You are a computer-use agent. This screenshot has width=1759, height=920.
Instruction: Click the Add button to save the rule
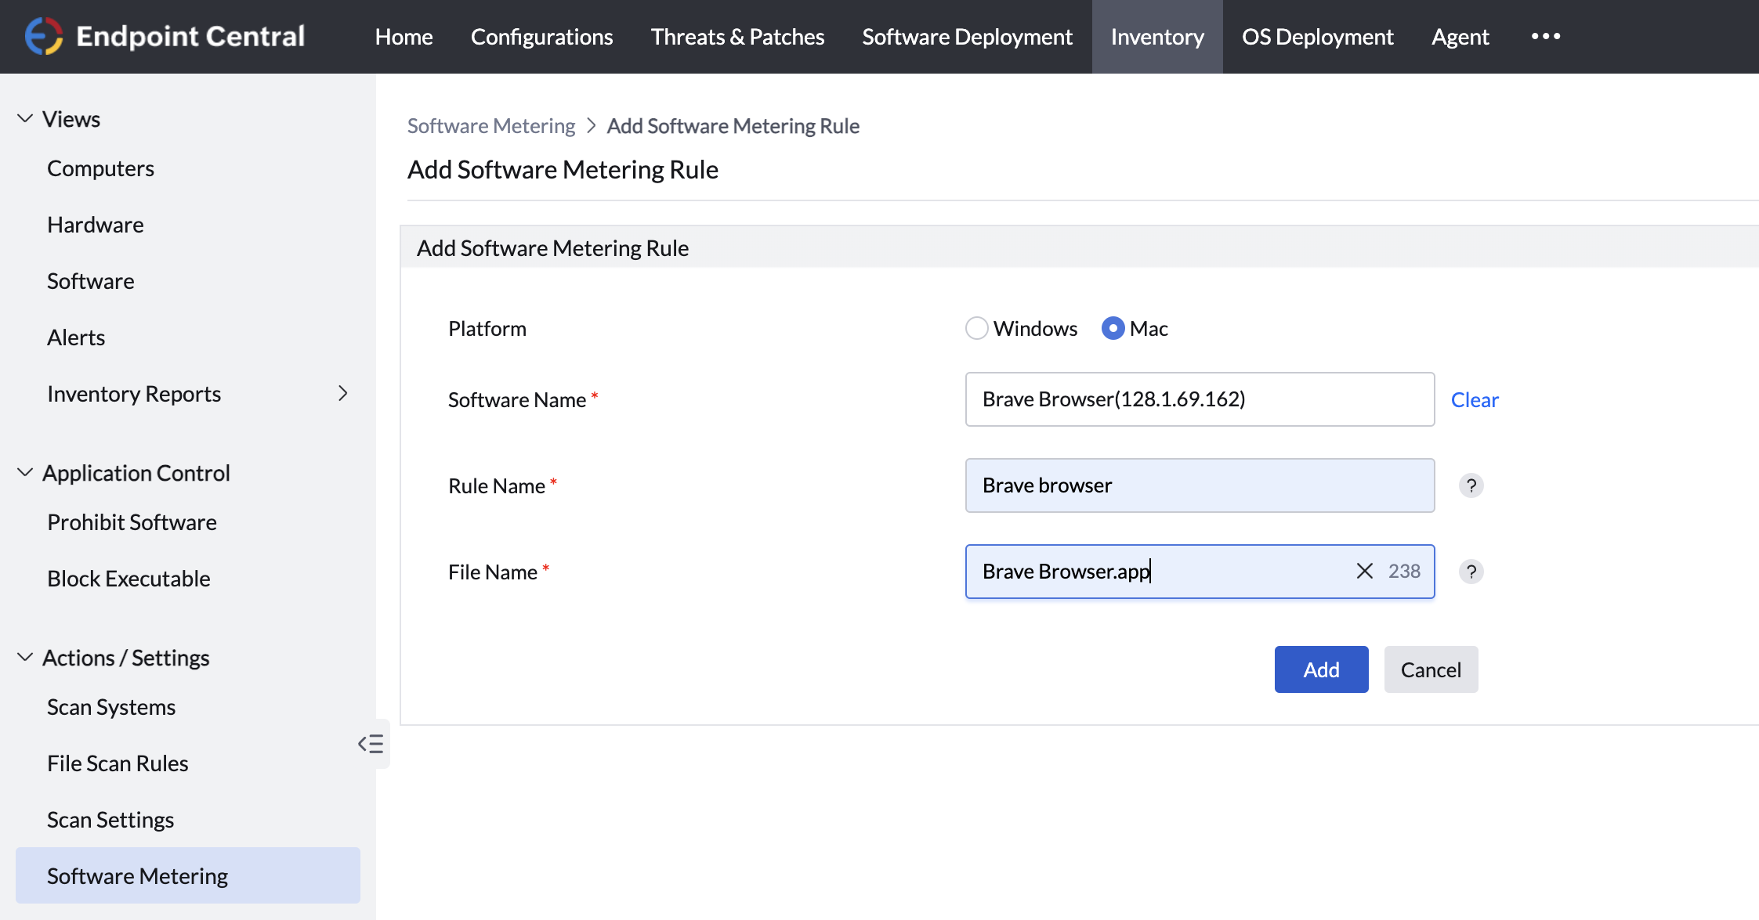coord(1320,669)
